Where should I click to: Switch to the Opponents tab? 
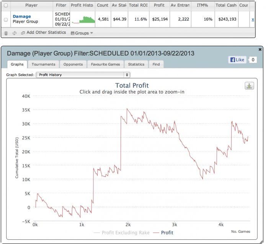pos(73,64)
